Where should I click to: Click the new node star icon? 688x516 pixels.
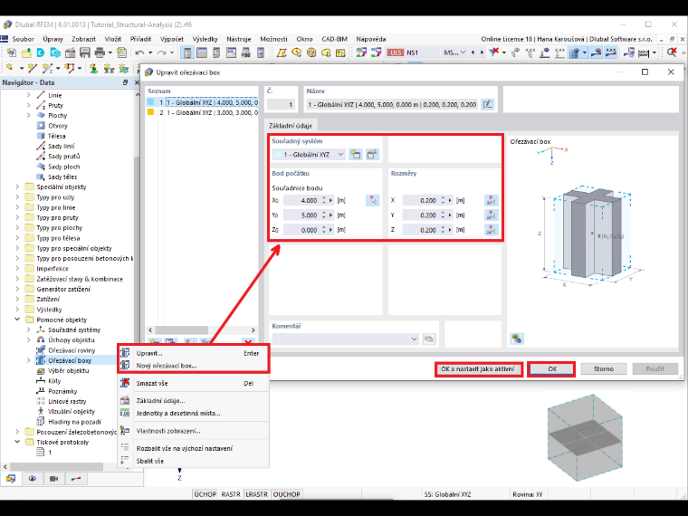(x=10, y=68)
